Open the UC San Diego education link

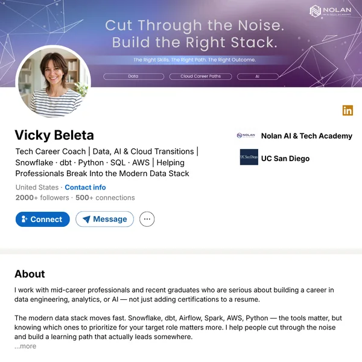(x=285, y=158)
